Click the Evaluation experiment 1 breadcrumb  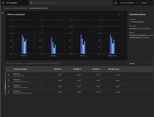(x=39, y=8)
